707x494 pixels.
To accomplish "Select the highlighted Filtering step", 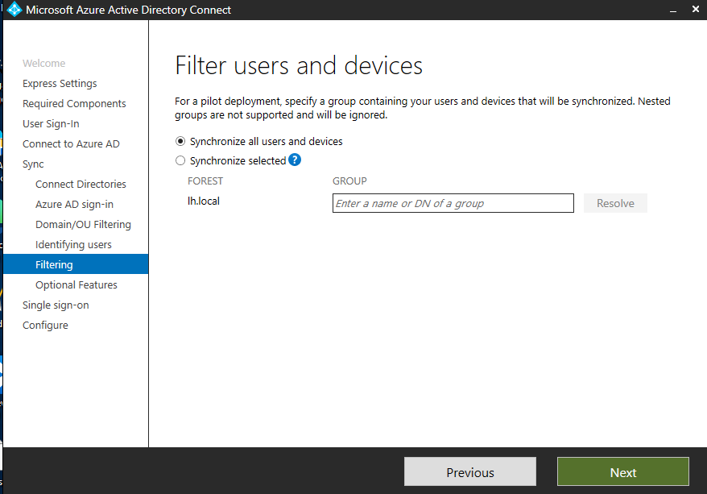I will pos(76,264).
